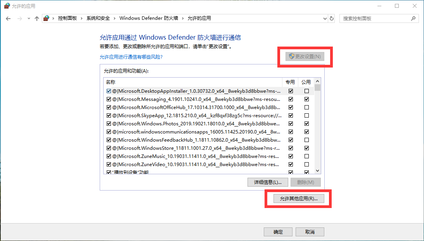Toggle 公用 checkbox for Microsoft.DesktopAppInstaller
The image size is (424, 241).
pyautogui.click(x=307, y=91)
